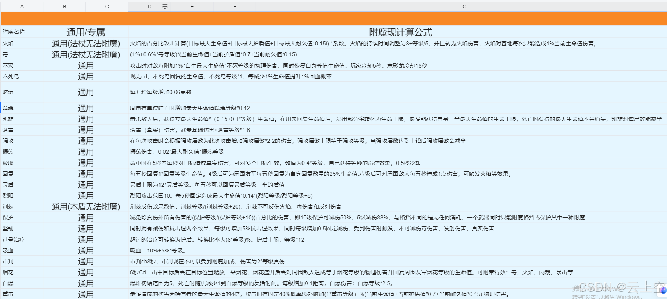Select column B header
This screenshot has height=299, width=667.
[64, 7]
